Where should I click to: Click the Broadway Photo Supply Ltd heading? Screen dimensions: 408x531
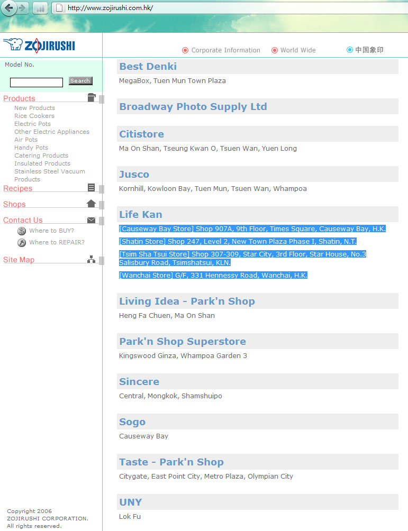(193, 107)
